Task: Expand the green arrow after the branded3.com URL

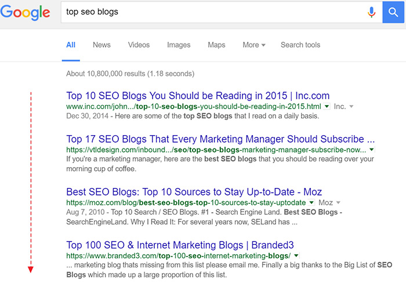Action: 296,255
